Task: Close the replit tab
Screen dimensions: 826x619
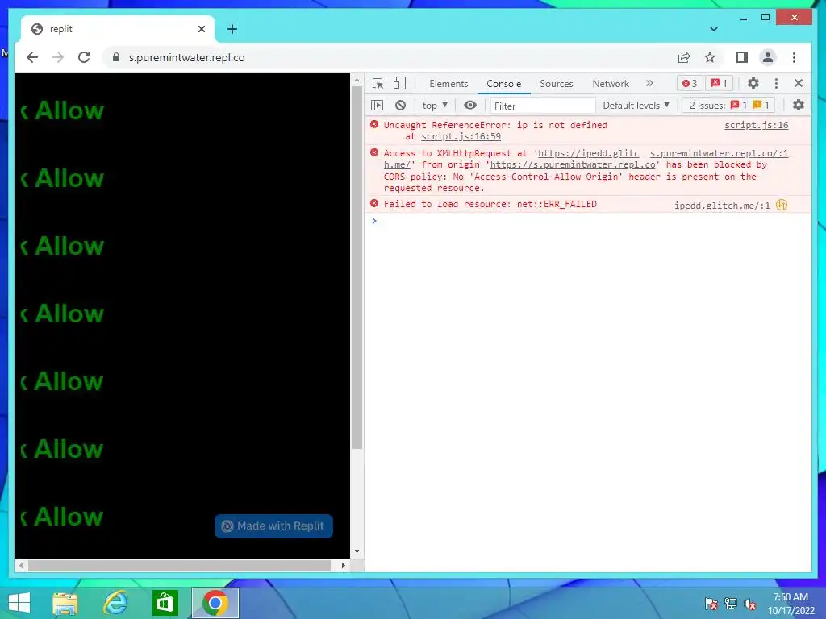Action: pos(201,29)
